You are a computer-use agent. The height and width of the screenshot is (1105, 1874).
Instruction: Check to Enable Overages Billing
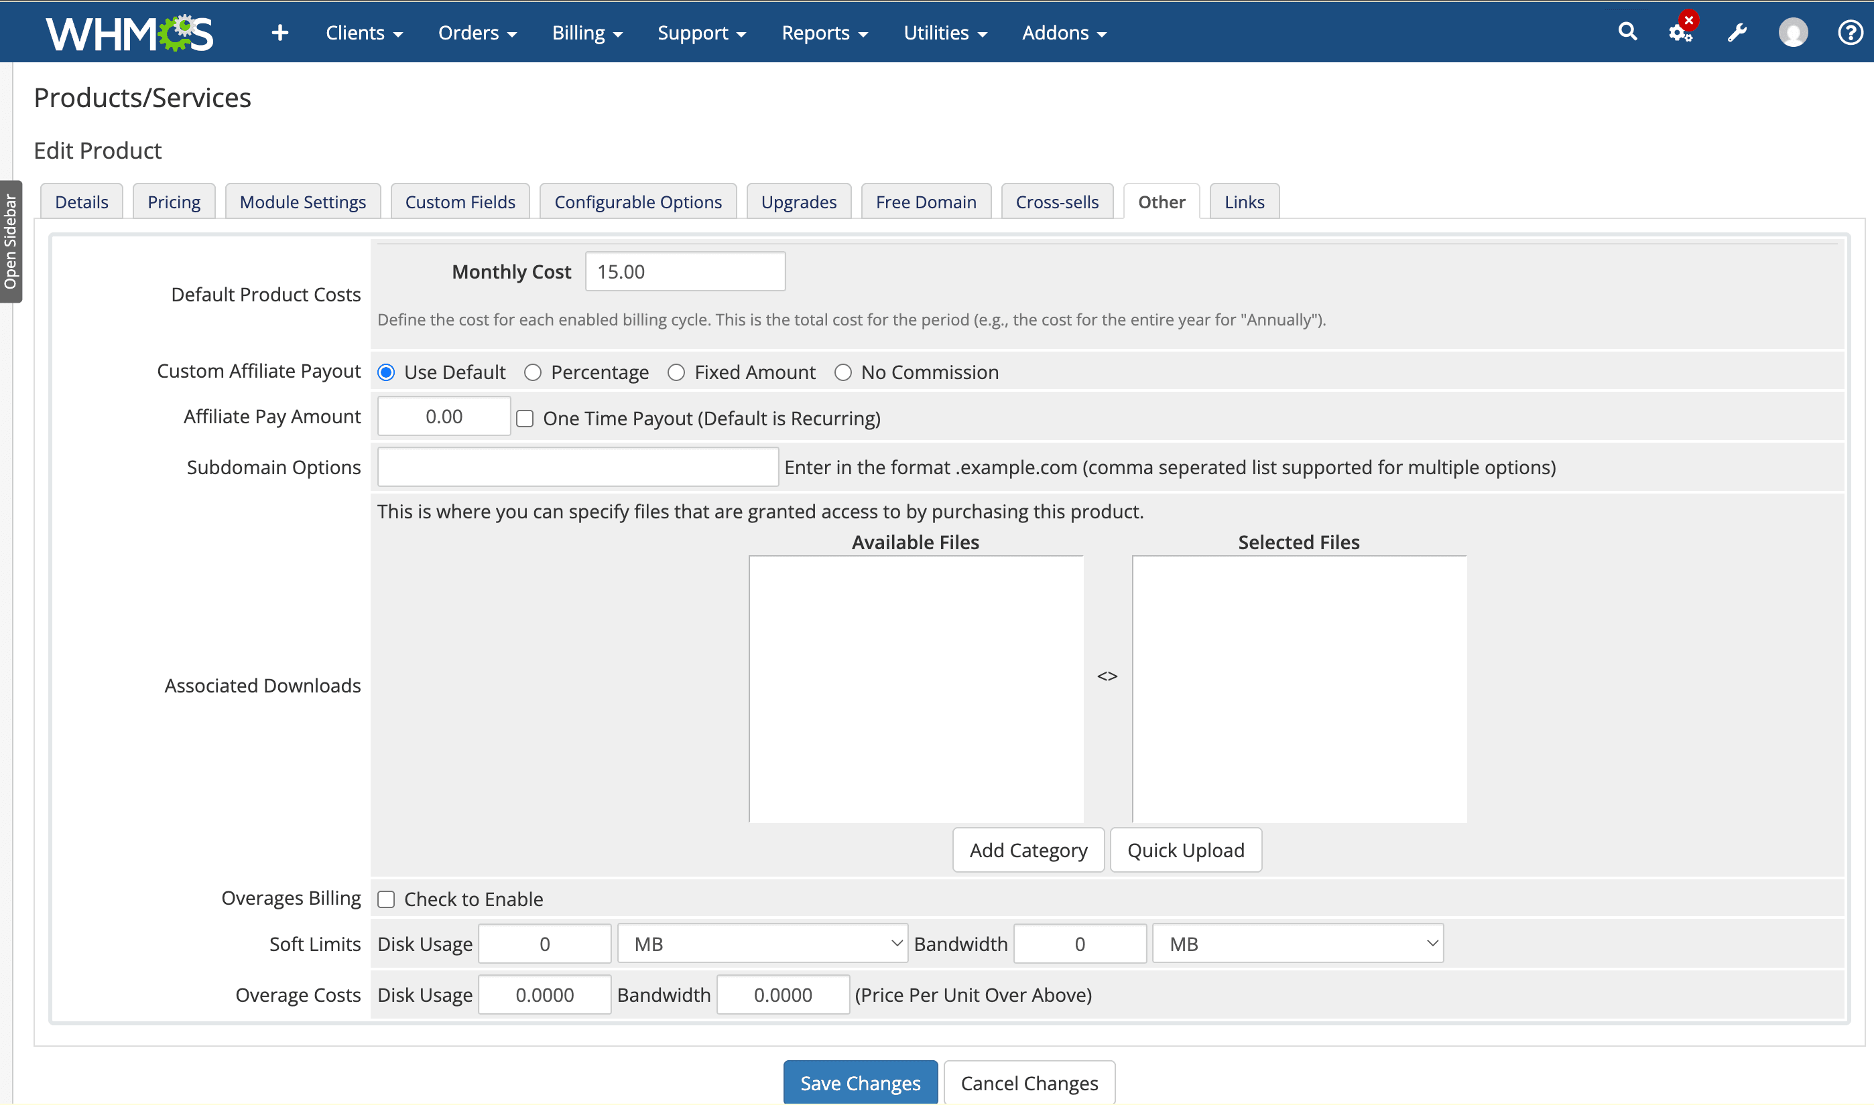coord(386,899)
